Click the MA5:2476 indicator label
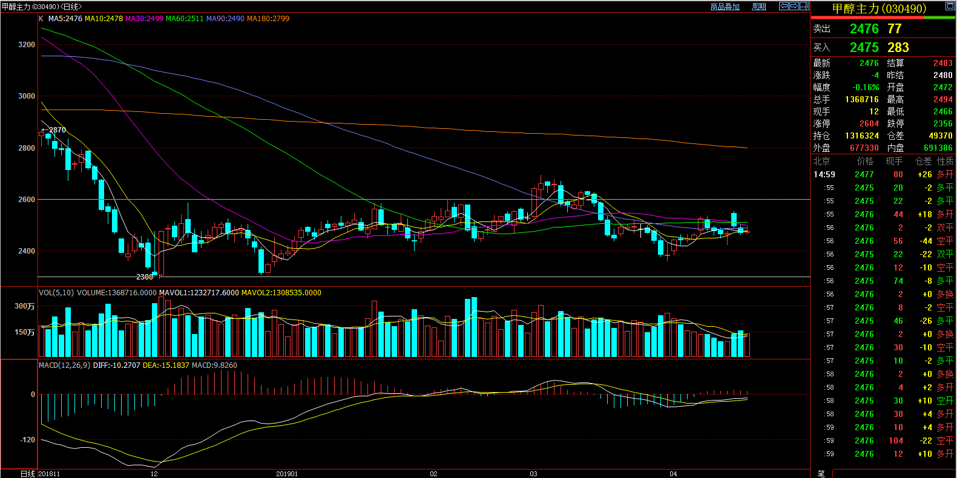 click(x=65, y=19)
